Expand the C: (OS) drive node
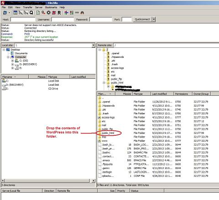The image size is (219, 200). click(12, 61)
